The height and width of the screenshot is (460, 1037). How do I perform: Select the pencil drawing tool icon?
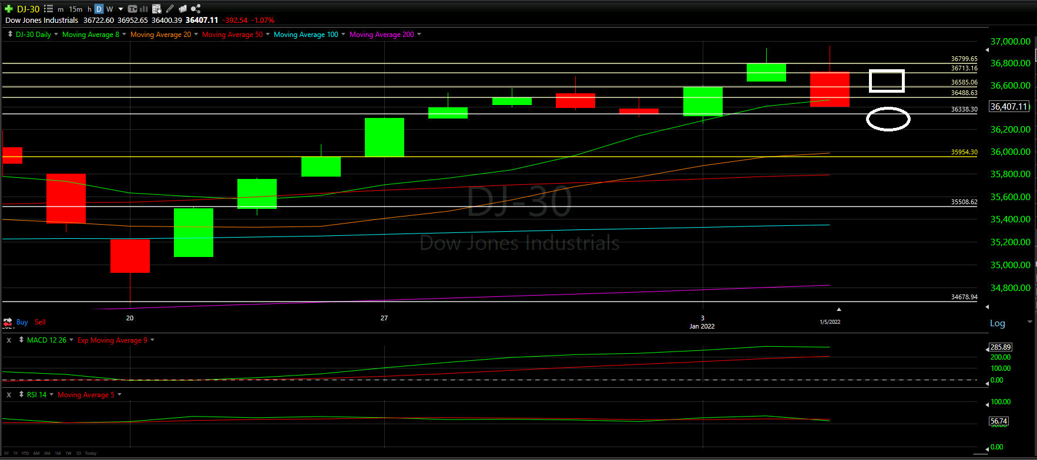[x=170, y=9]
